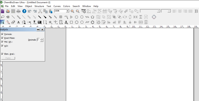199x101 pixels.
Task: Toggle the Exact Mass checkbox
Action: (2, 38)
